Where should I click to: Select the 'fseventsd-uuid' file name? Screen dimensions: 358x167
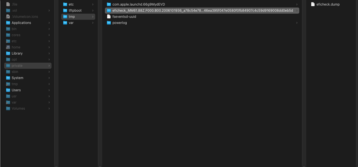124,17
